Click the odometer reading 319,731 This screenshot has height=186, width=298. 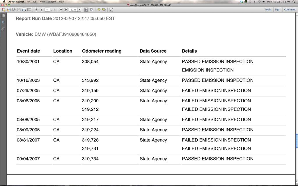click(x=90, y=149)
